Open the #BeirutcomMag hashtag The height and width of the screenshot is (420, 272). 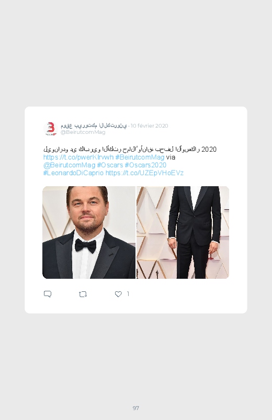click(x=140, y=157)
